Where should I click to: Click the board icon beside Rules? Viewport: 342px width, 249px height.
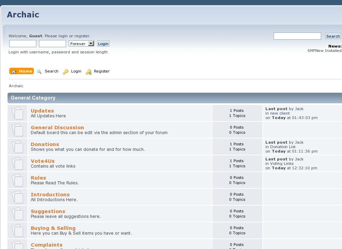pyautogui.click(x=17, y=180)
